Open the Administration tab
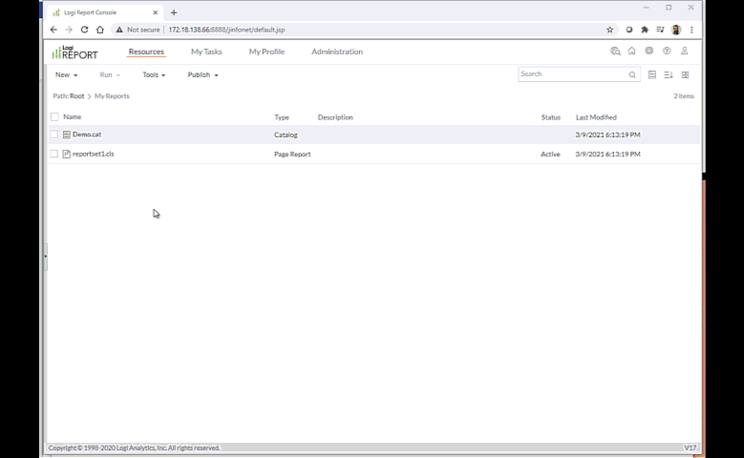The height and width of the screenshot is (458, 744). 337,52
